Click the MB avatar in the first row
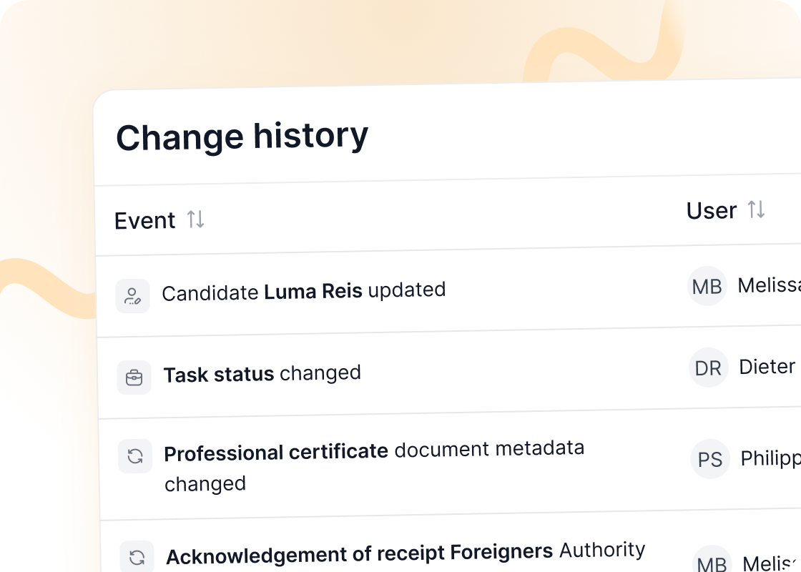Screen dimensions: 801x572 click(707, 286)
